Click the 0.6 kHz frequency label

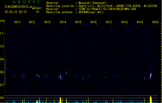point(2,98)
